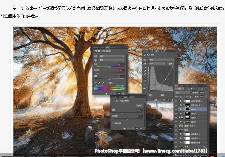This screenshot has height=157, width=225.
Task: Click the lock position move icon
Action: coord(187,97)
